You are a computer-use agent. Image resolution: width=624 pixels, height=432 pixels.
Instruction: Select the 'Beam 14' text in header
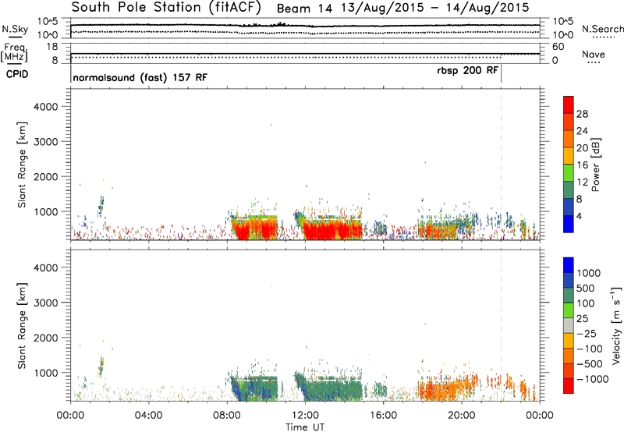point(304,8)
